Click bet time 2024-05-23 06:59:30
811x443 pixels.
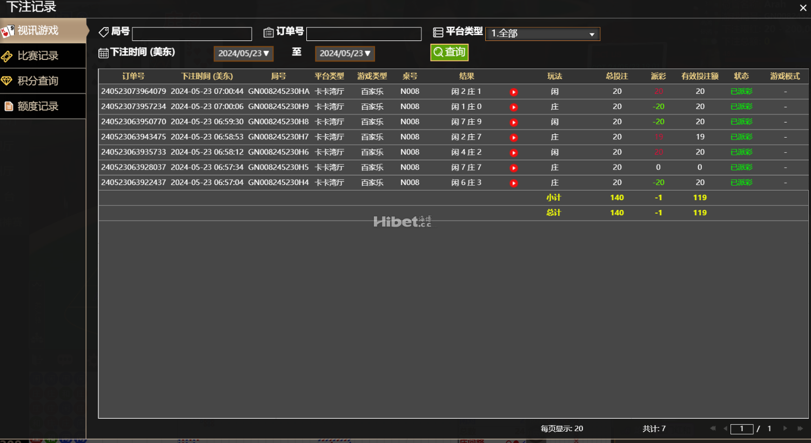(207, 122)
